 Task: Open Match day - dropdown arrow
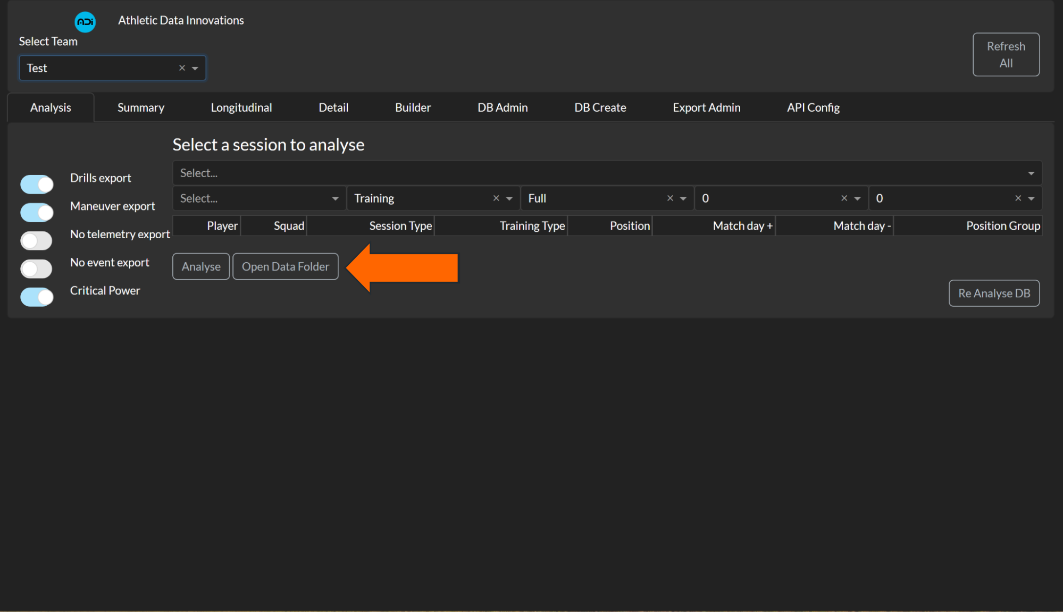tap(1031, 198)
